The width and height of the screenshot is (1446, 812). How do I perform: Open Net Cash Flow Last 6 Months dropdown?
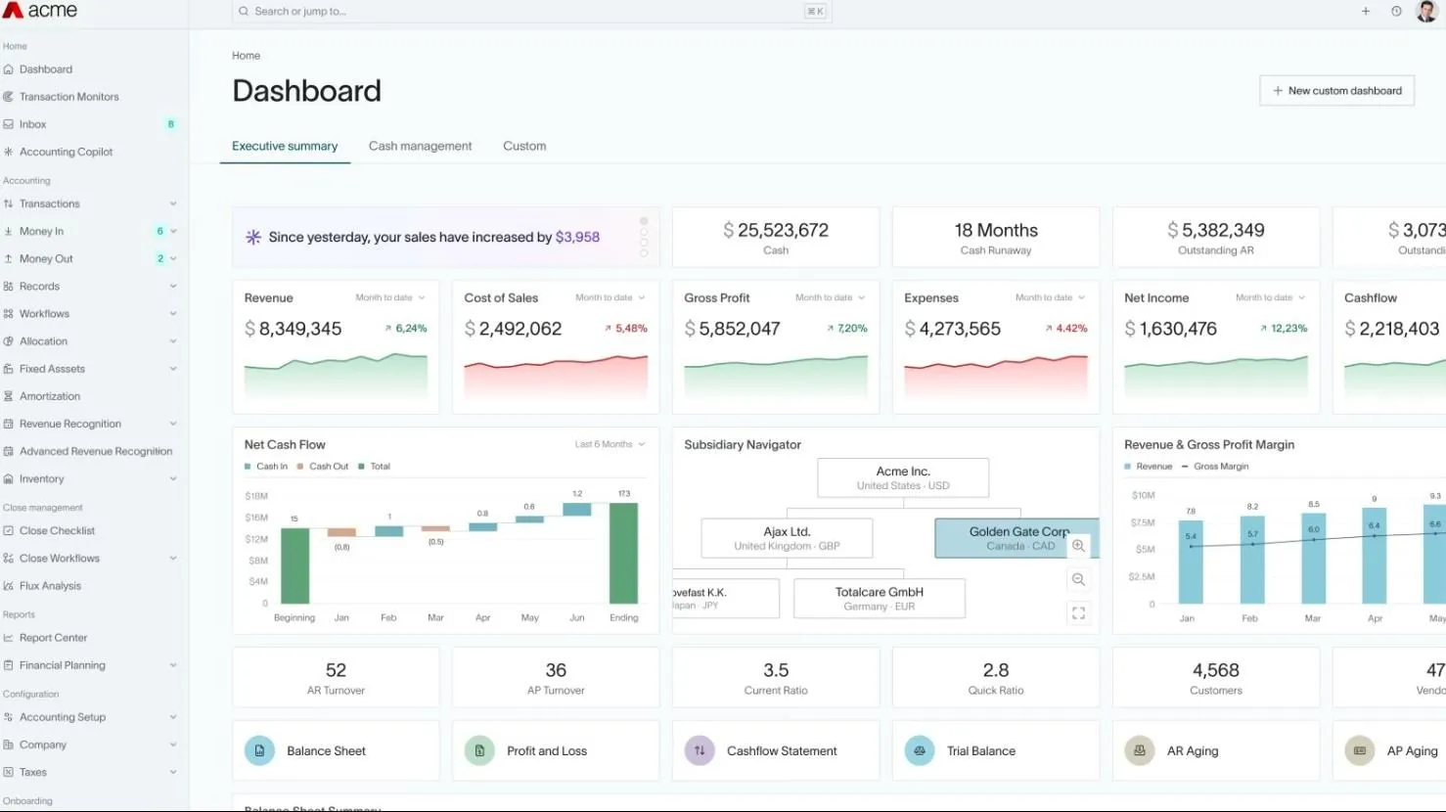[610, 444]
